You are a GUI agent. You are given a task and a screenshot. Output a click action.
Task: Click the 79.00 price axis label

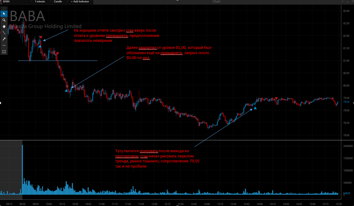click(346, 110)
